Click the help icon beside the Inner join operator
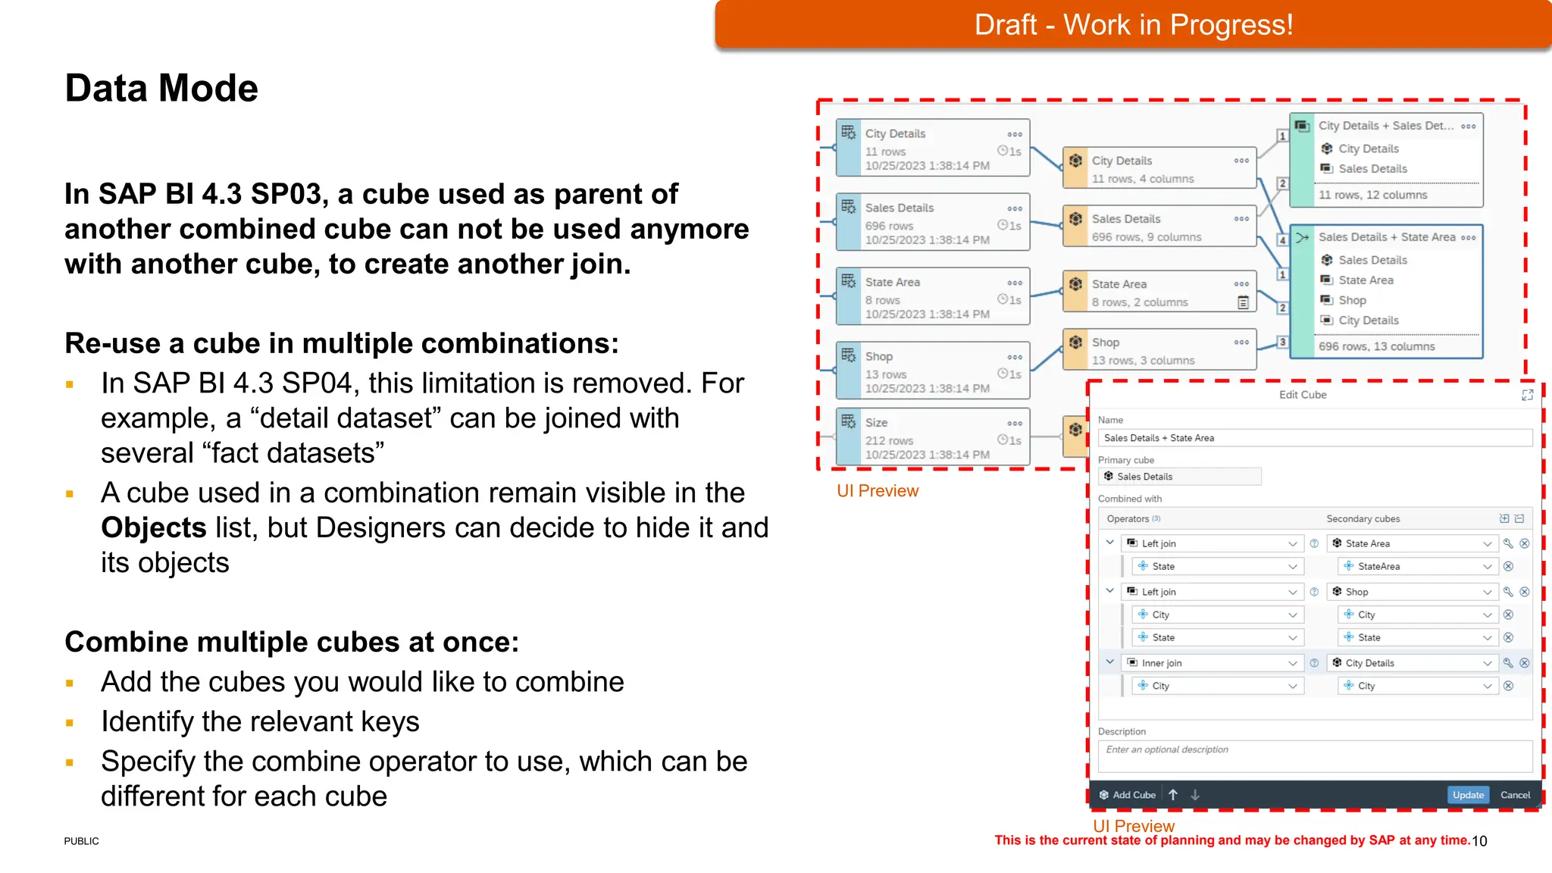Image resolution: width=1552 pixels, height=873 pixels. [1315, 663]
